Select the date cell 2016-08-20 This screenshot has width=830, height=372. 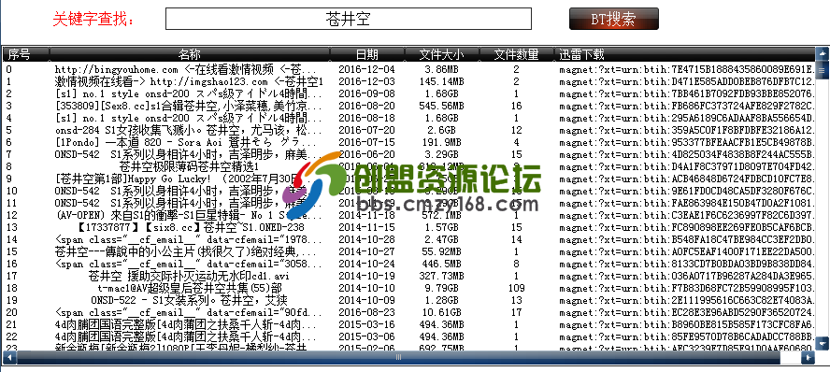point(366,106)
